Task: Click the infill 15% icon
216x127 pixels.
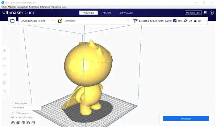Action: (175, 21)
